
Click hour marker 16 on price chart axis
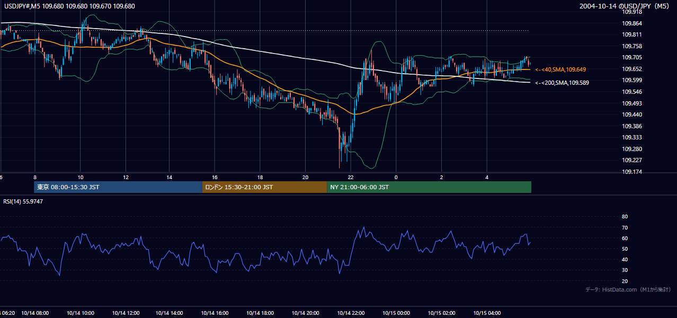[x=215, y=177]
